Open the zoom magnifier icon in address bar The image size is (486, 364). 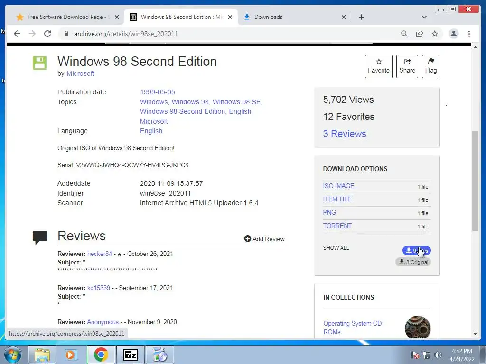click(404, 34)
